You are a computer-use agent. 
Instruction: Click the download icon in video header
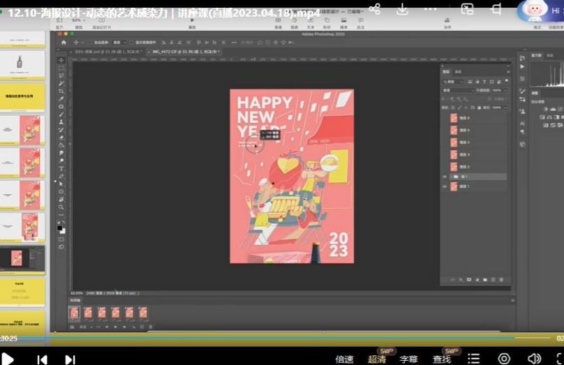[x=403, y=9]
